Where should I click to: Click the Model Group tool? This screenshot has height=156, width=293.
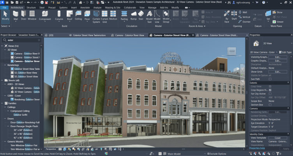click(166, 17)
